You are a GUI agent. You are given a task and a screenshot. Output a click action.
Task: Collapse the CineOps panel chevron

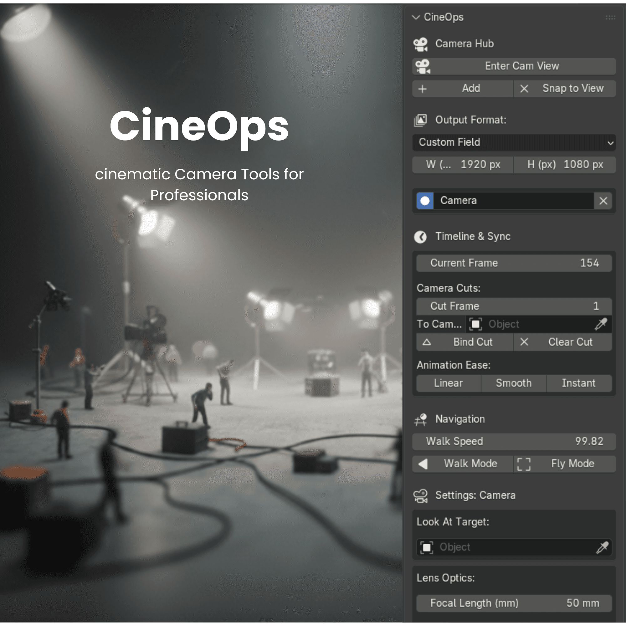(x=416, y=17)
